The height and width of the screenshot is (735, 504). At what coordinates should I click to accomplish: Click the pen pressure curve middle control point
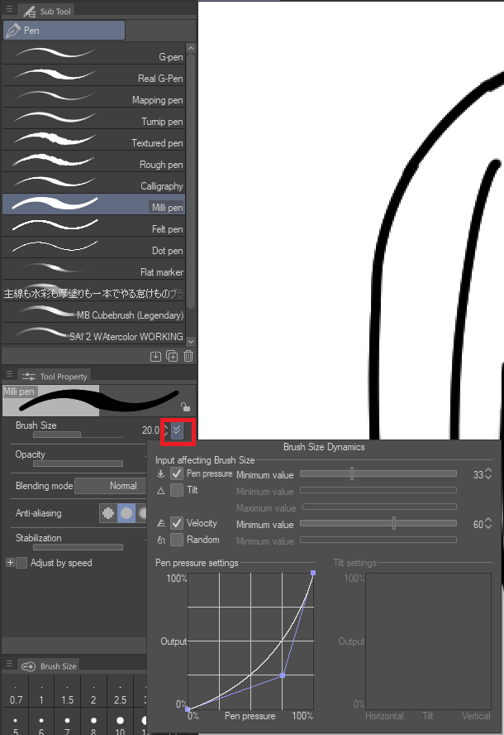click(x=283, y=675)
